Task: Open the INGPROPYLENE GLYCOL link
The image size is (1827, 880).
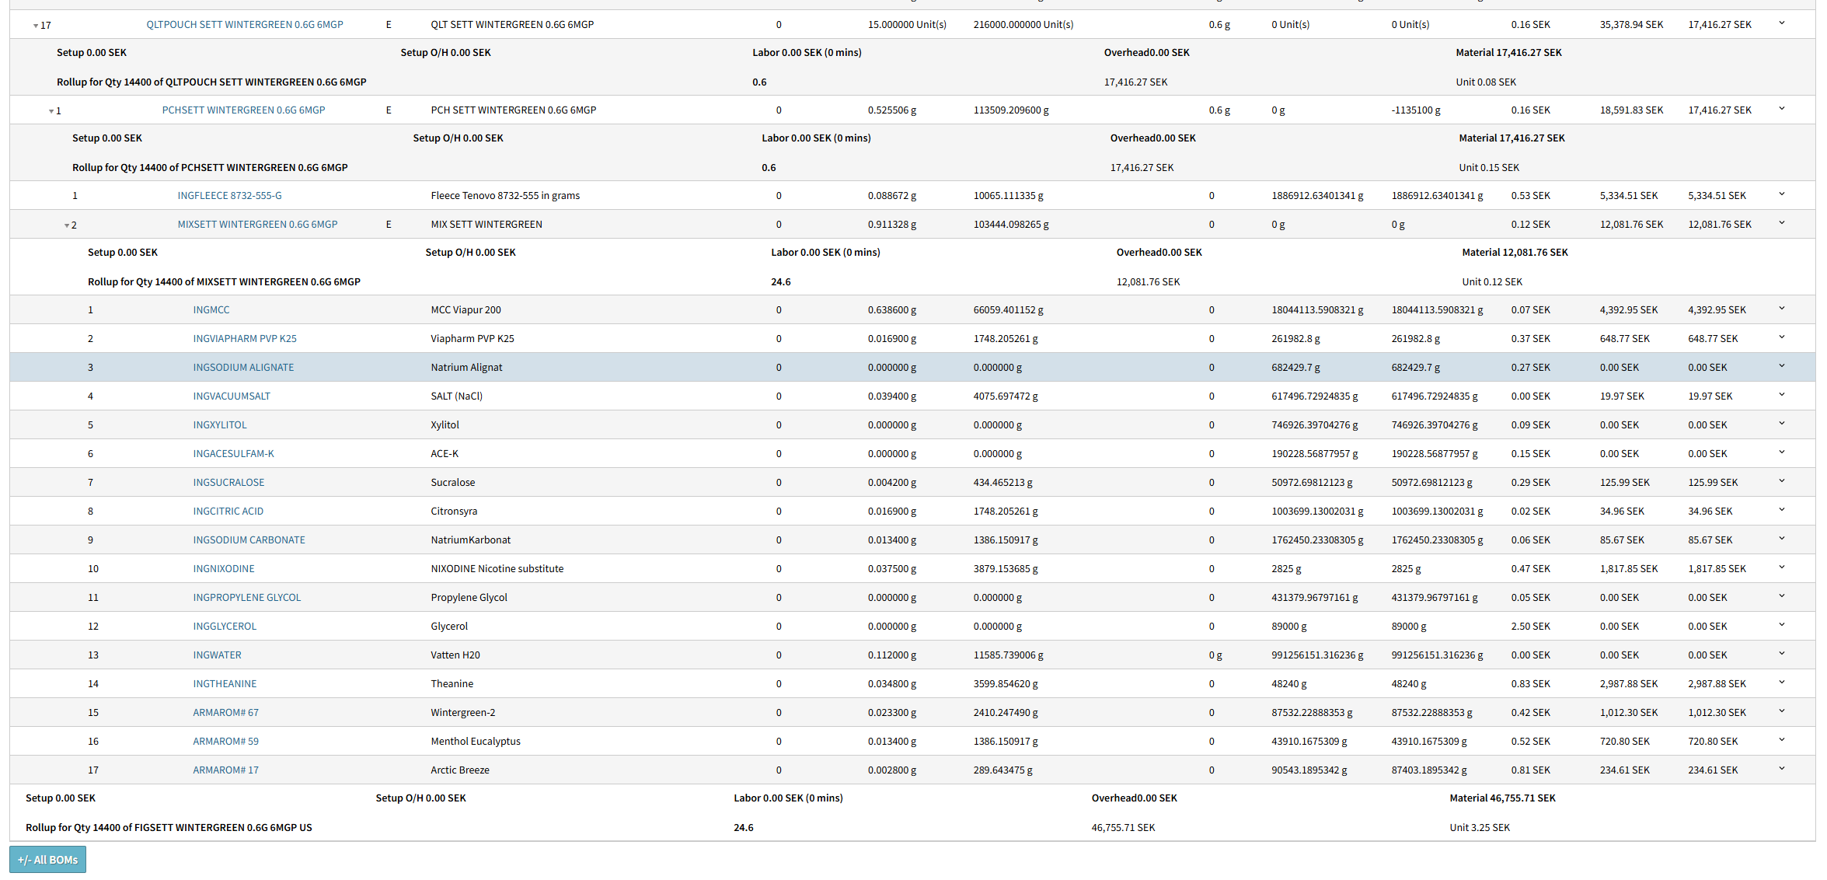Action: (246, 598)
